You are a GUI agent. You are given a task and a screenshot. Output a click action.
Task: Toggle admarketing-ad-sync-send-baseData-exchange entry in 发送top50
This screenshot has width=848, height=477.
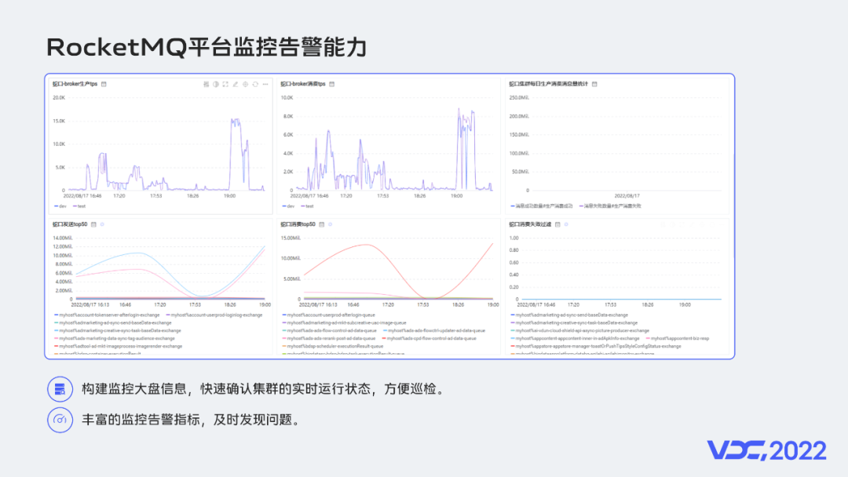[112, 323]
